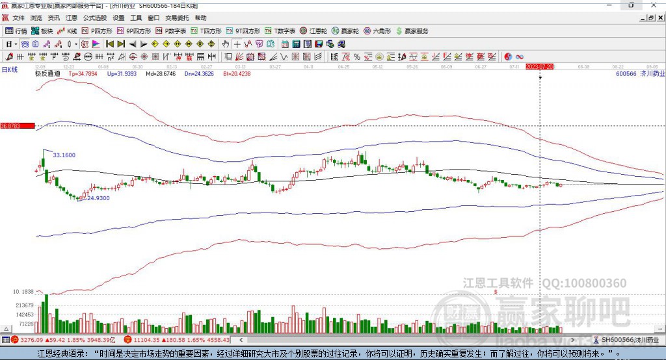This screenshot has height=360, width=666.
Task: Step chart left with black left arrow
Action: click(x=133, y=44)
